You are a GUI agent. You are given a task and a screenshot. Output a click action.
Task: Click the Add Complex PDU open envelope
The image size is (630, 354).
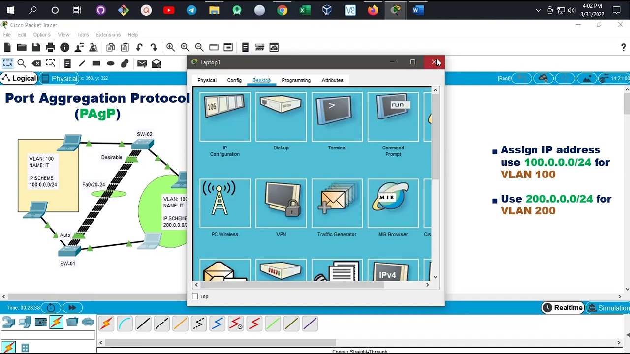click(x=157, y=63)
